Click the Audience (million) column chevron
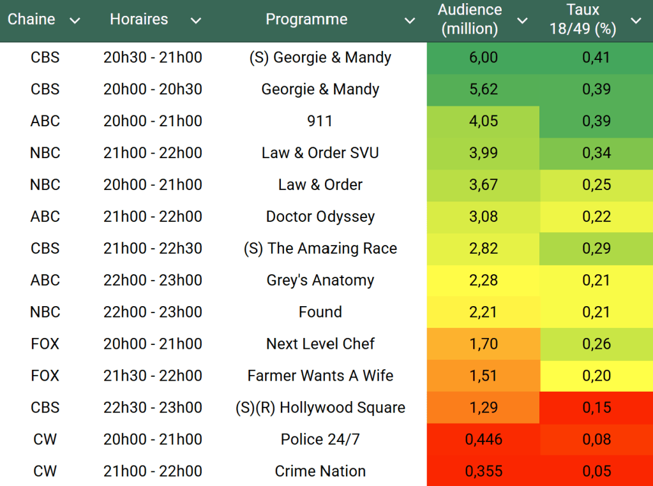Viewport: 653px width, 486px height. point(522,21)
